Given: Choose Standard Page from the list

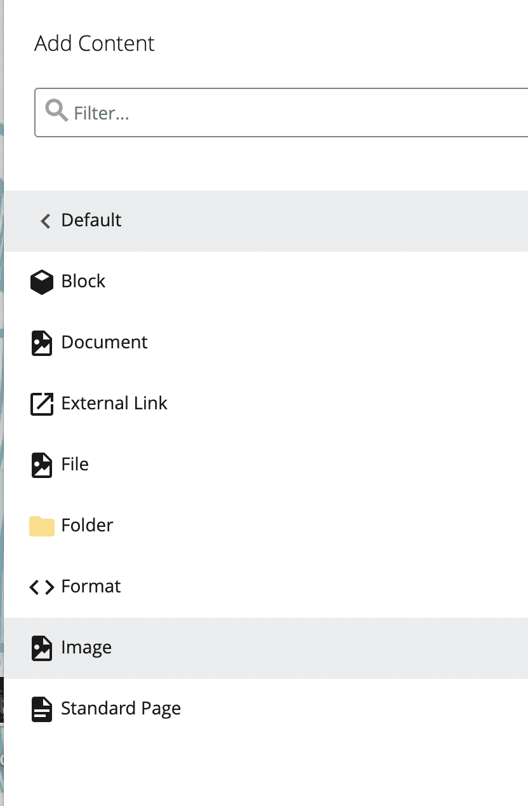Looking at the screenshot, I should tap(121, 709).
